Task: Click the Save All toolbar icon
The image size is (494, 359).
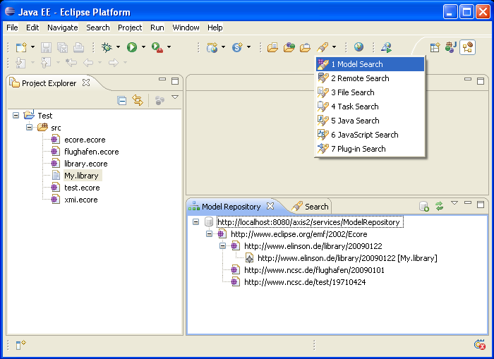Action: click(62, 47)
